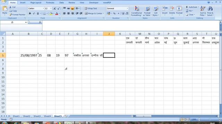Open Format as Table gallery

(x=147, y=11)
